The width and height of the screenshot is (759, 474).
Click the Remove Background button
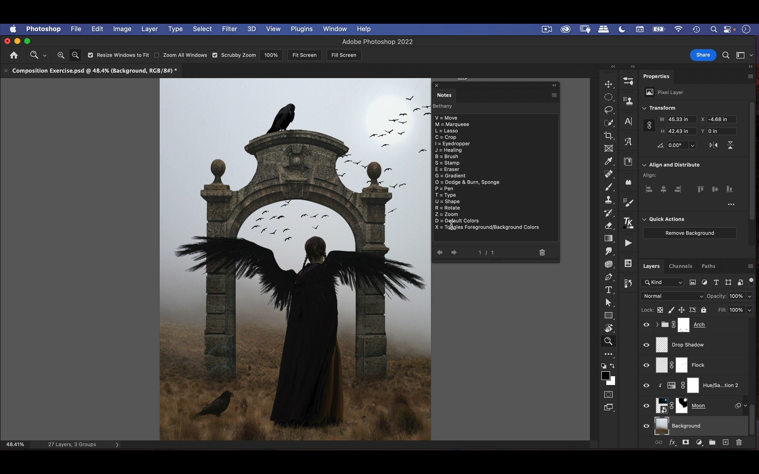coord(689,233)
